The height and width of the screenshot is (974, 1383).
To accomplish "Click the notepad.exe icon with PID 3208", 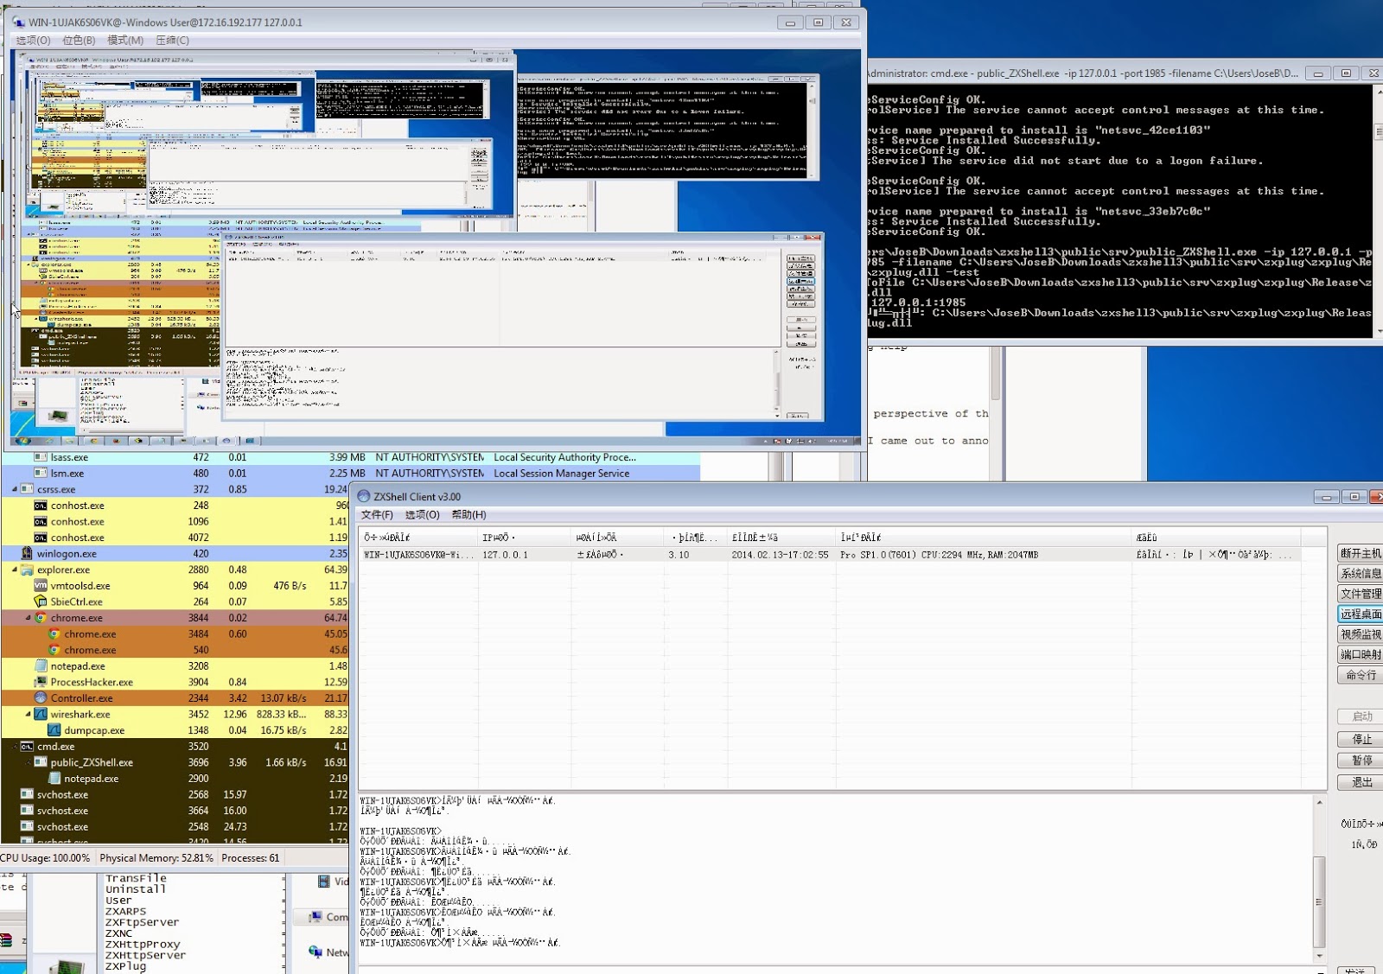I will [x=41, y=666].
